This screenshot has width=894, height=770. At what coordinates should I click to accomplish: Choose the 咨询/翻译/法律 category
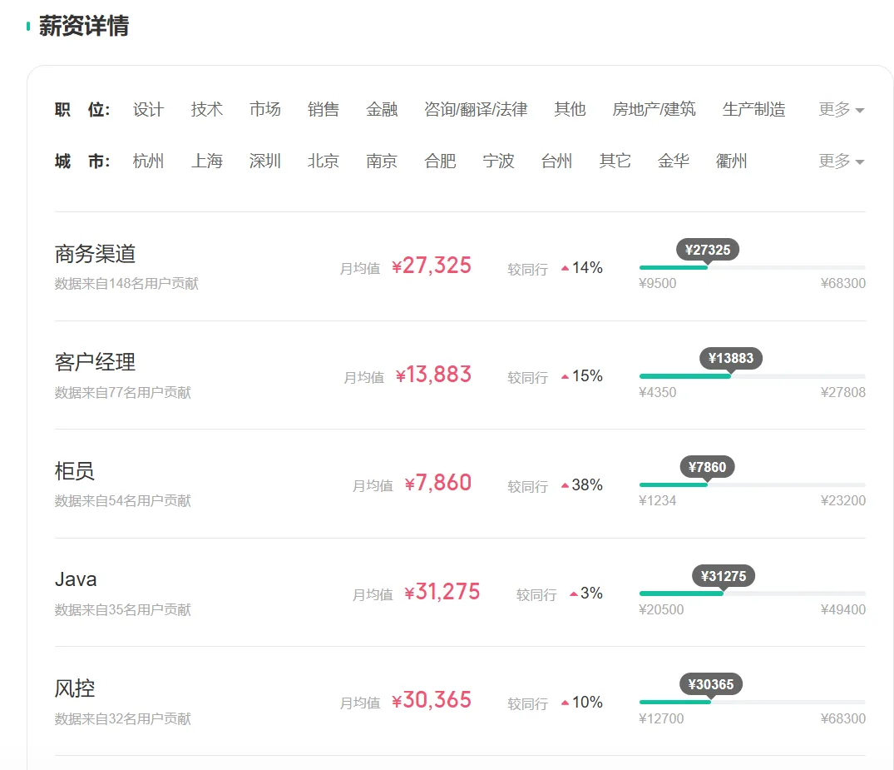(476, 109)
